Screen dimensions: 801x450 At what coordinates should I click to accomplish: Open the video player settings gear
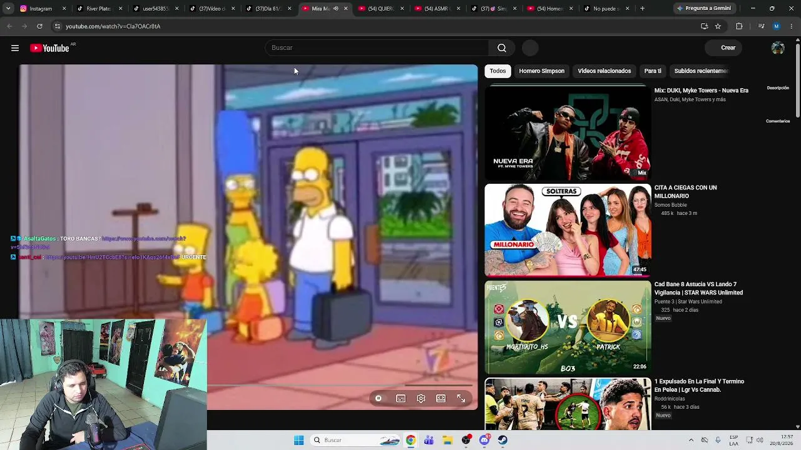pos(421,399)
